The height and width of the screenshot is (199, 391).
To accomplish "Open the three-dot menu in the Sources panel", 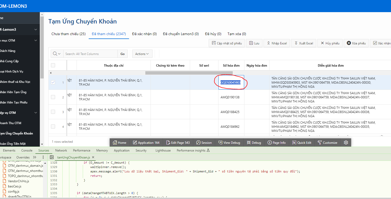I will pyautogui.click(x=43, y=157).
